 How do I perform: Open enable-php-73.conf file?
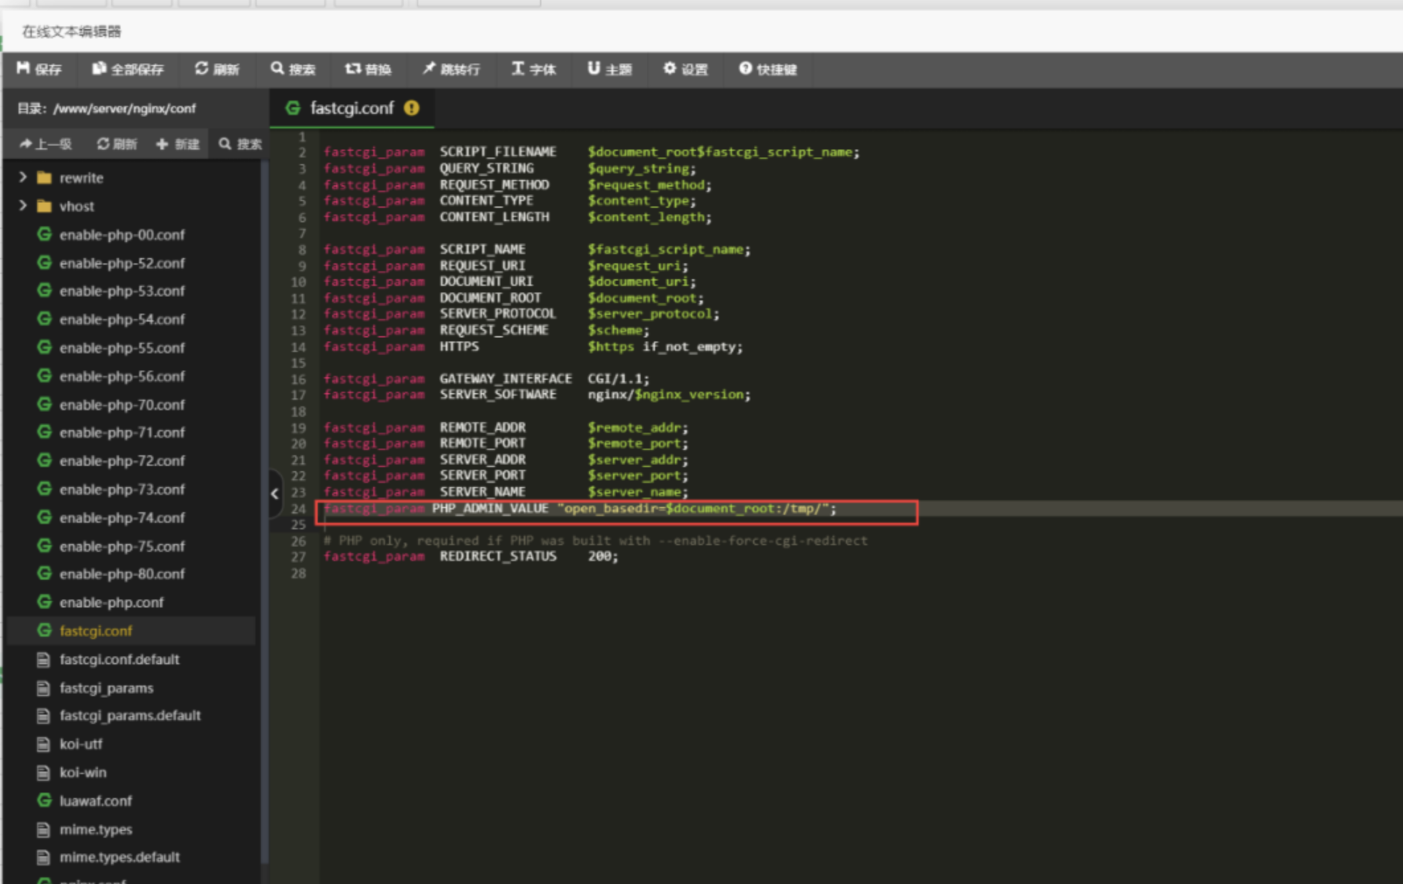tap(122, 490)
